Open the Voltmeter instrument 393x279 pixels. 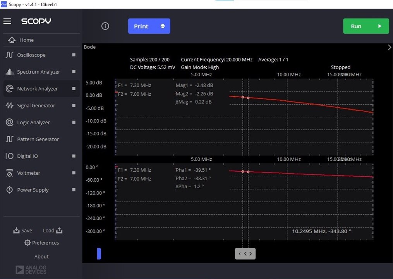click(28, 173)
